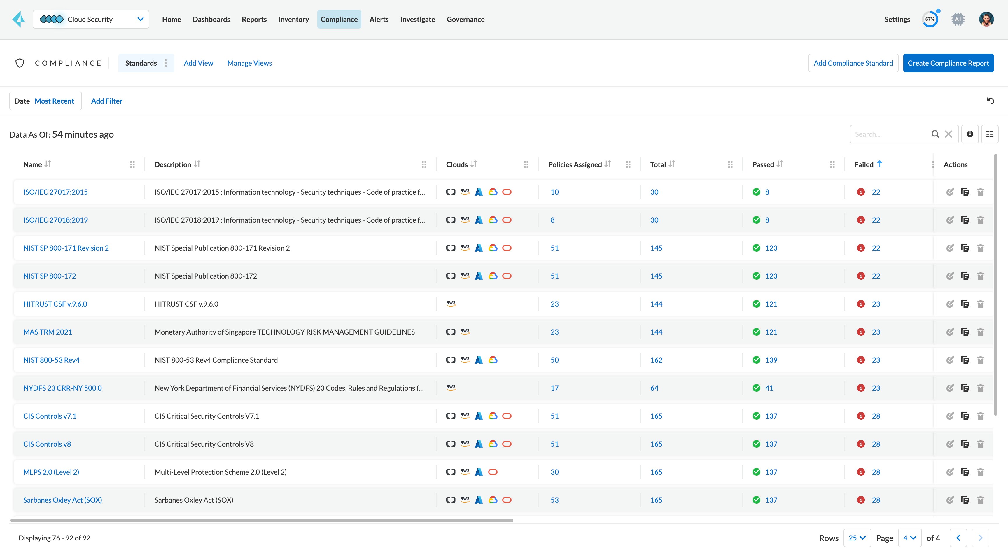Image resolution: width=1008 pixels, height=560 pixels.
Task: Open column settings via the list icon
Action: coord(991,134)
